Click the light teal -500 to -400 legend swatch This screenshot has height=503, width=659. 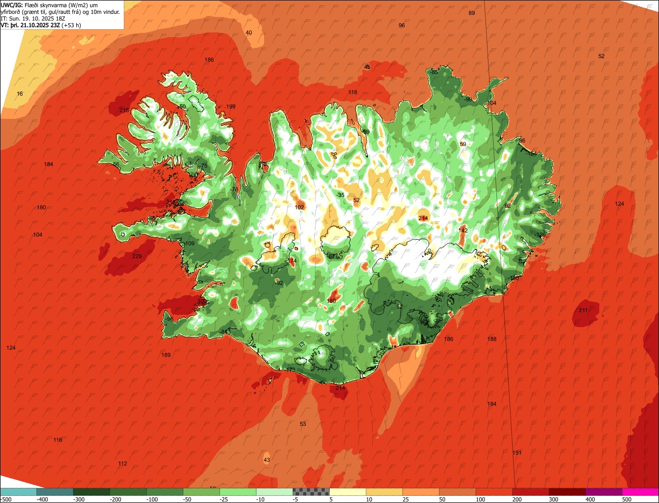19,491
